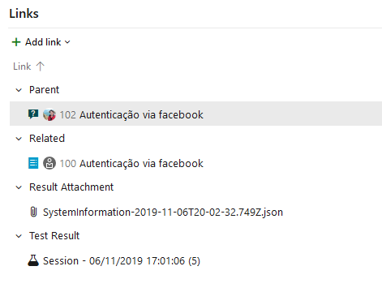Click the unassigned person avatar on item 100
This screenshot has width=382, height=292.
tap(49, 163)
